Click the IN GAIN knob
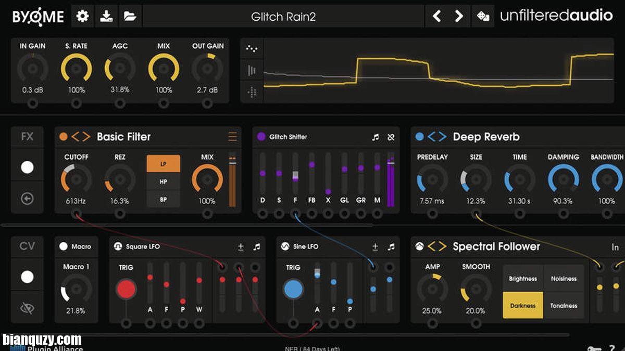The width and height of the screenshot is (625, 351). point(33,68)
